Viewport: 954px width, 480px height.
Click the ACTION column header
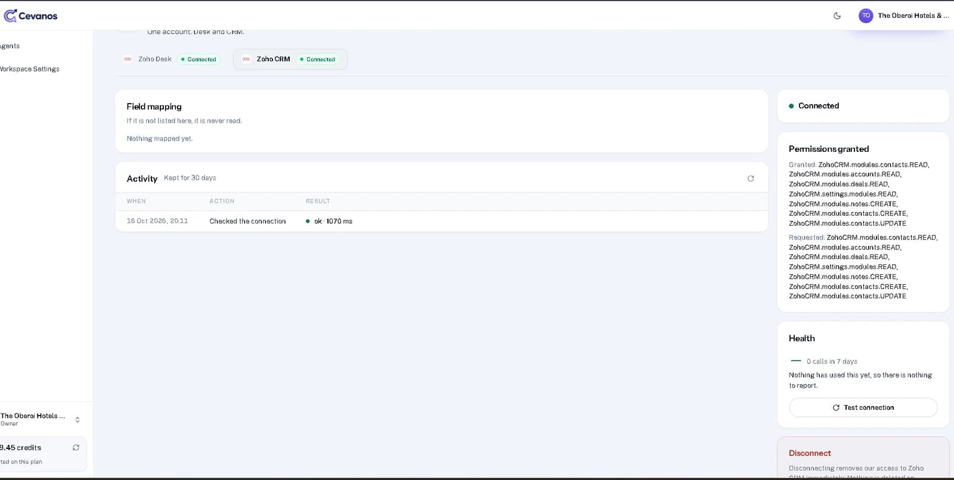click(x=222, y=201)
